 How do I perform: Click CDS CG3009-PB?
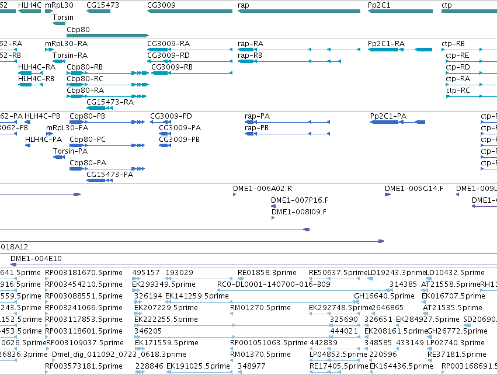[179, 140]
